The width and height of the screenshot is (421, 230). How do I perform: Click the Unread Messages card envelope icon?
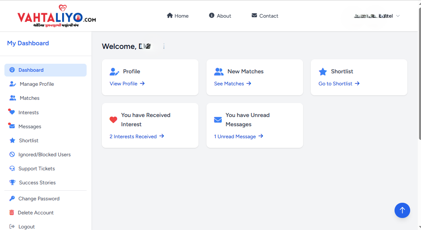click(x=218, y=120)
